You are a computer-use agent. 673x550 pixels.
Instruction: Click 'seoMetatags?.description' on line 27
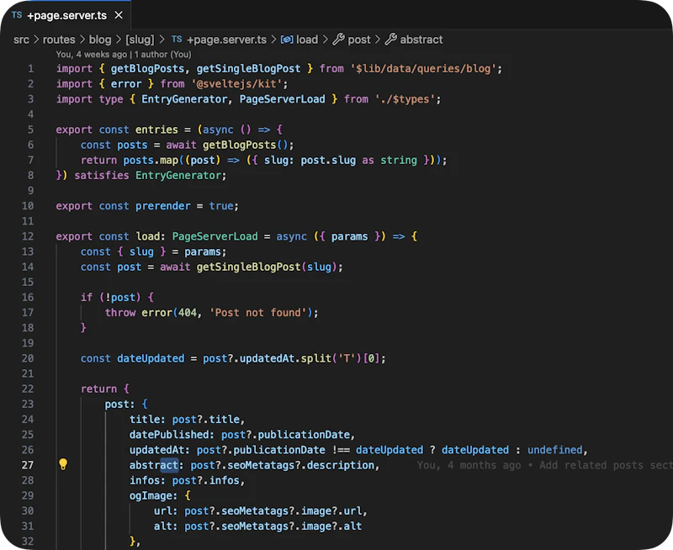300,465
